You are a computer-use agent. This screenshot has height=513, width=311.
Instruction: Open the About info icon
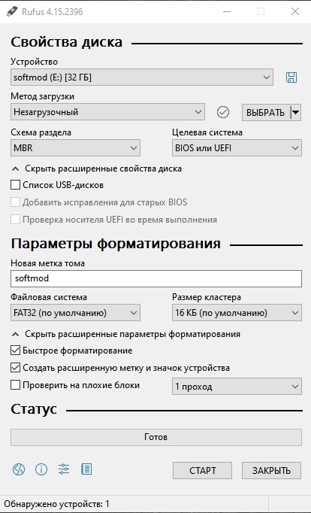pos(41,469)
